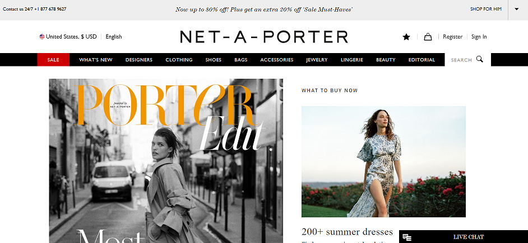The height and width of the screenshot is (243, 528).
Task: Change the English language setting
Action: [x=114, y=36]
